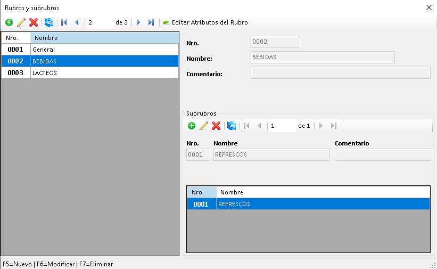Refresh the subrubros list

(232, 126)
